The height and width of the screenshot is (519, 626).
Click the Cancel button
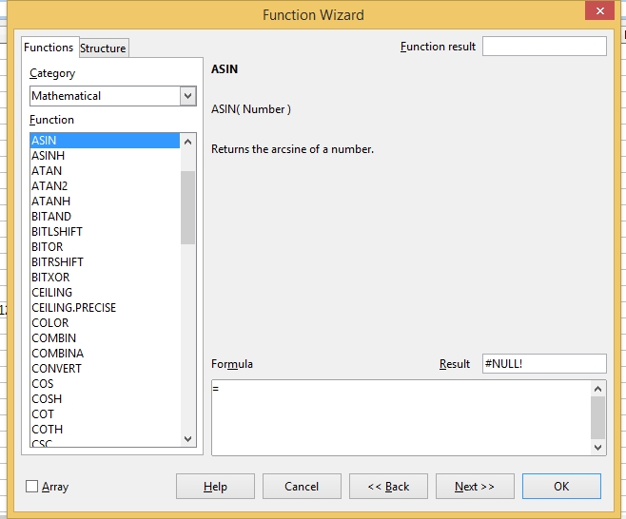pyautogui.click(x=302, y=487)
